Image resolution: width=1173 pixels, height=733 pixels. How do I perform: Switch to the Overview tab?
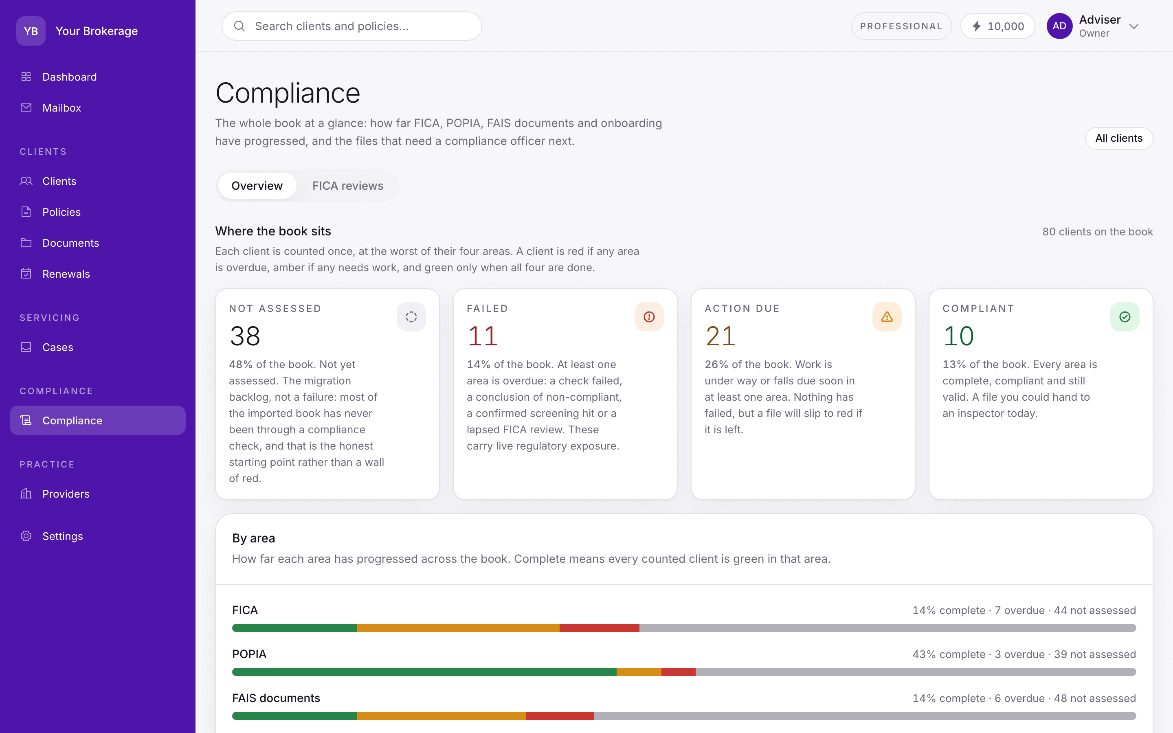pos(257,186)
